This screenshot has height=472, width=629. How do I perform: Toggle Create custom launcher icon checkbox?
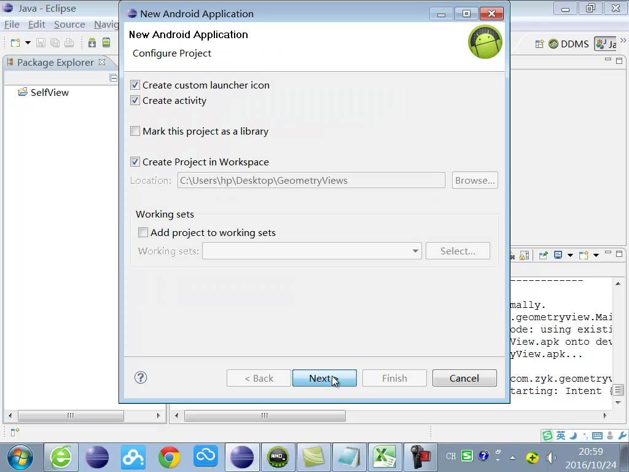pyautogui.click(x=135, y=85)
